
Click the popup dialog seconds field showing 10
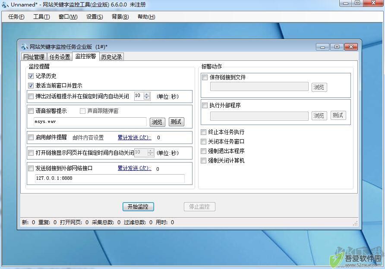(x=139, y=96)
